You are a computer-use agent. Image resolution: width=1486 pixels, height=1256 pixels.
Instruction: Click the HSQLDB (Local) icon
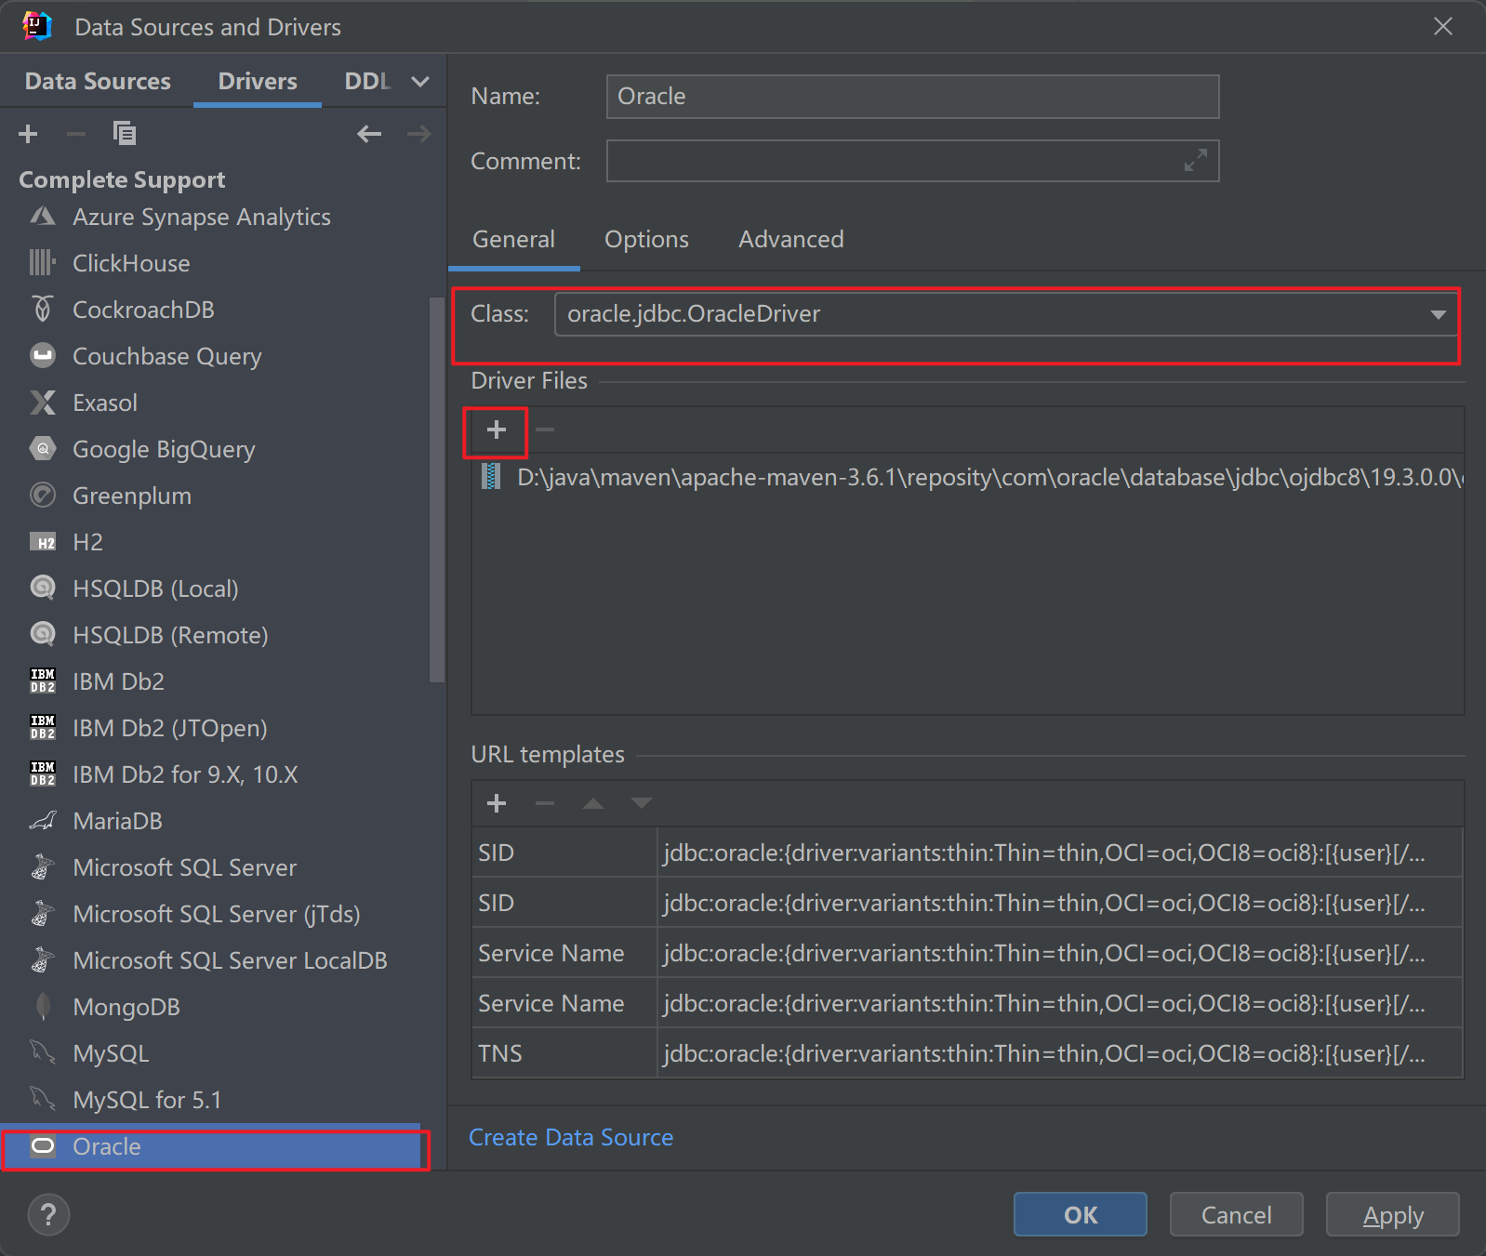pyautogui.click(x=43, y=588)
